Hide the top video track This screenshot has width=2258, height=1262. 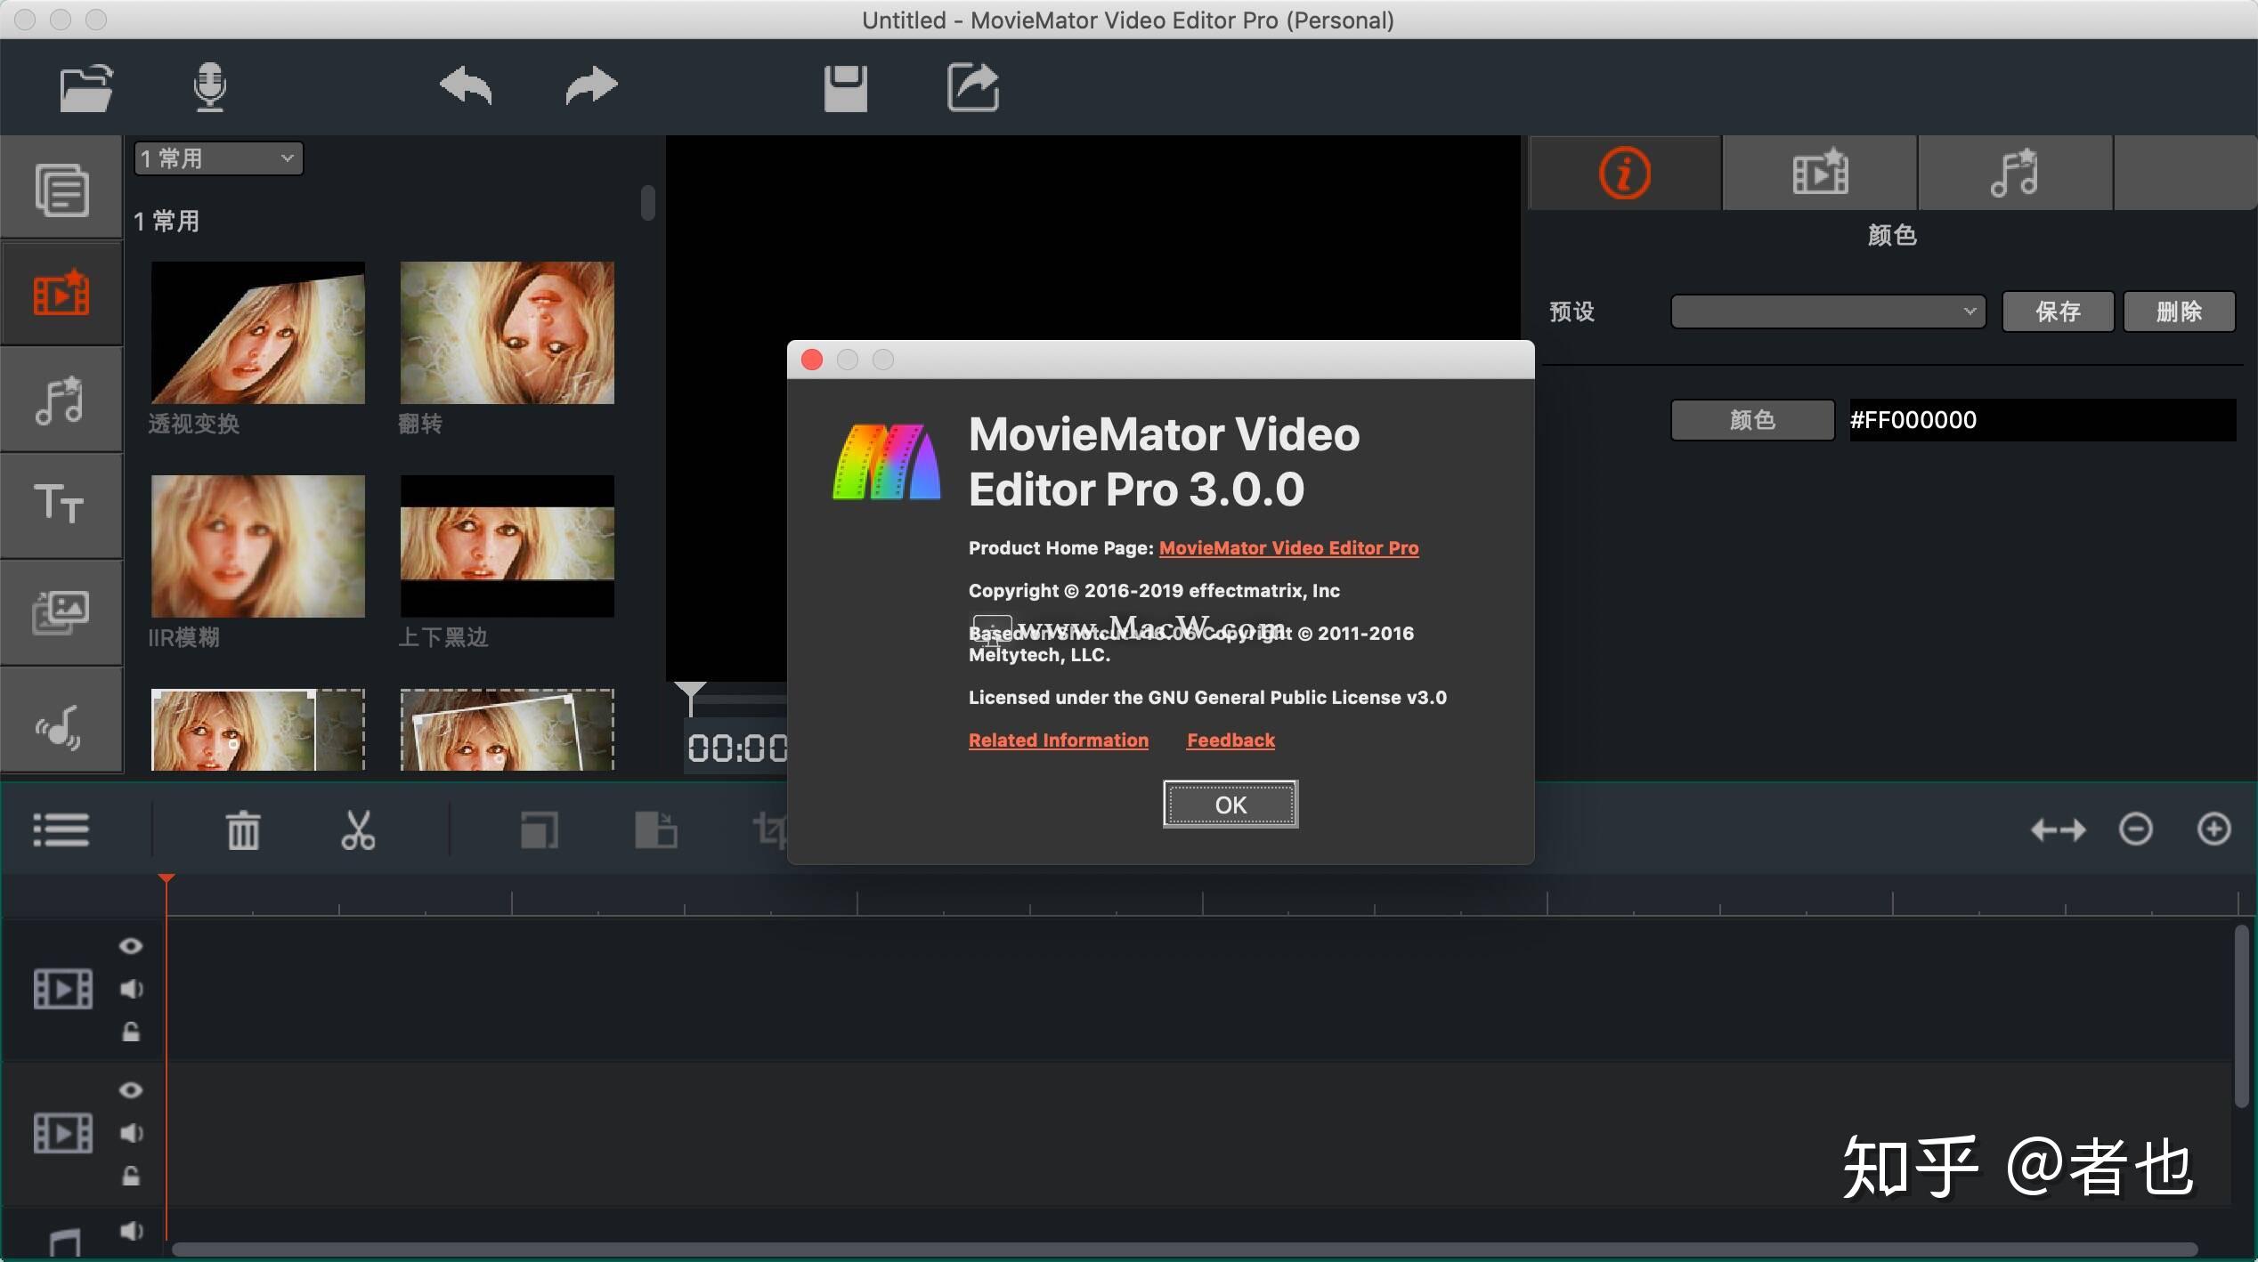(131, 945)
